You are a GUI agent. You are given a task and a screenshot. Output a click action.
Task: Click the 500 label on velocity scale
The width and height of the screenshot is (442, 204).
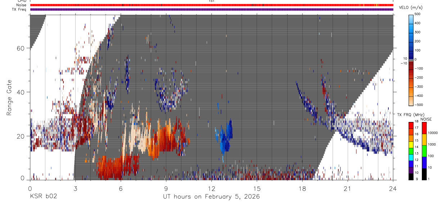click(418, 14)
